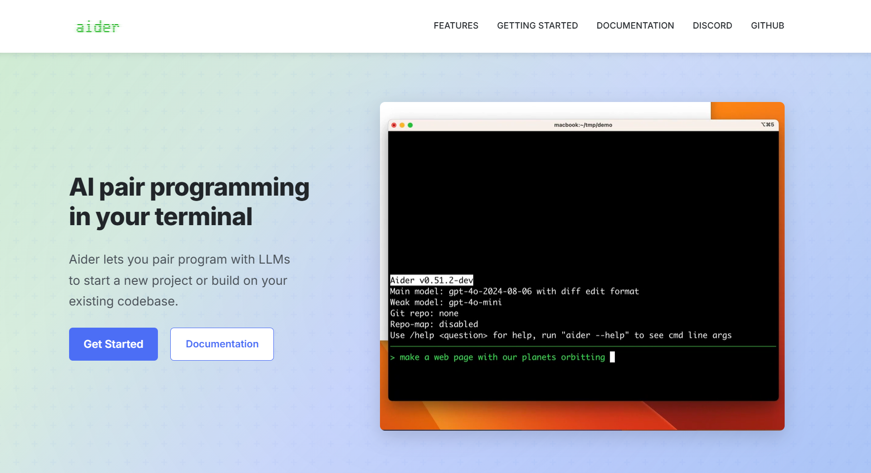This screenshot has height=473, width=871.
Task: Click the 'AI pair programming' headline
Action: (x=189, y=202)
